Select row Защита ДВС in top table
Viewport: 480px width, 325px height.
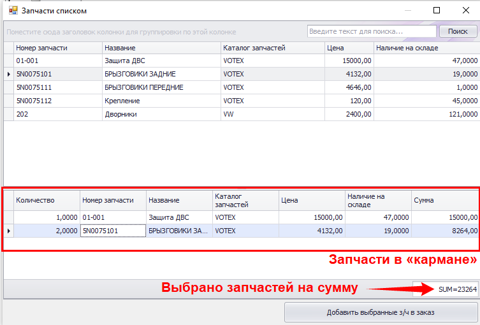coord(161,61)
